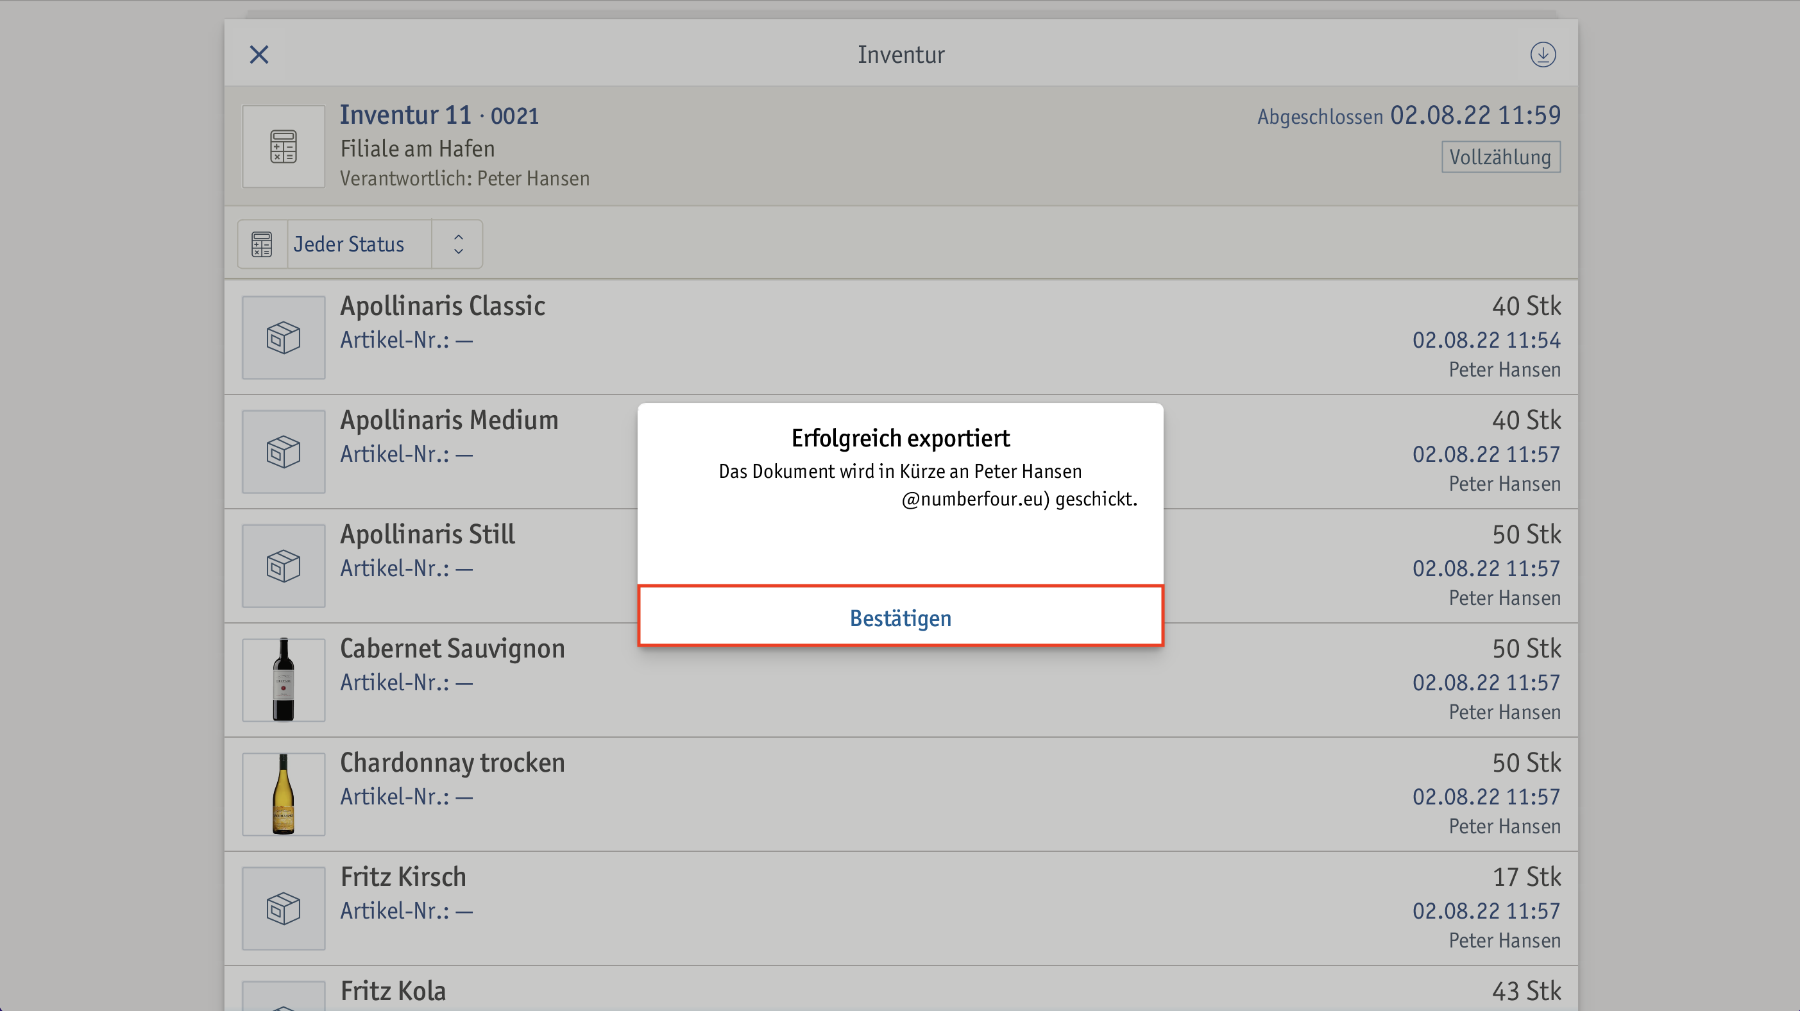This screenshot has height=1011, width=1800.
Task: Toggle the status filter stepper arrows
Action: pos(457,244)
